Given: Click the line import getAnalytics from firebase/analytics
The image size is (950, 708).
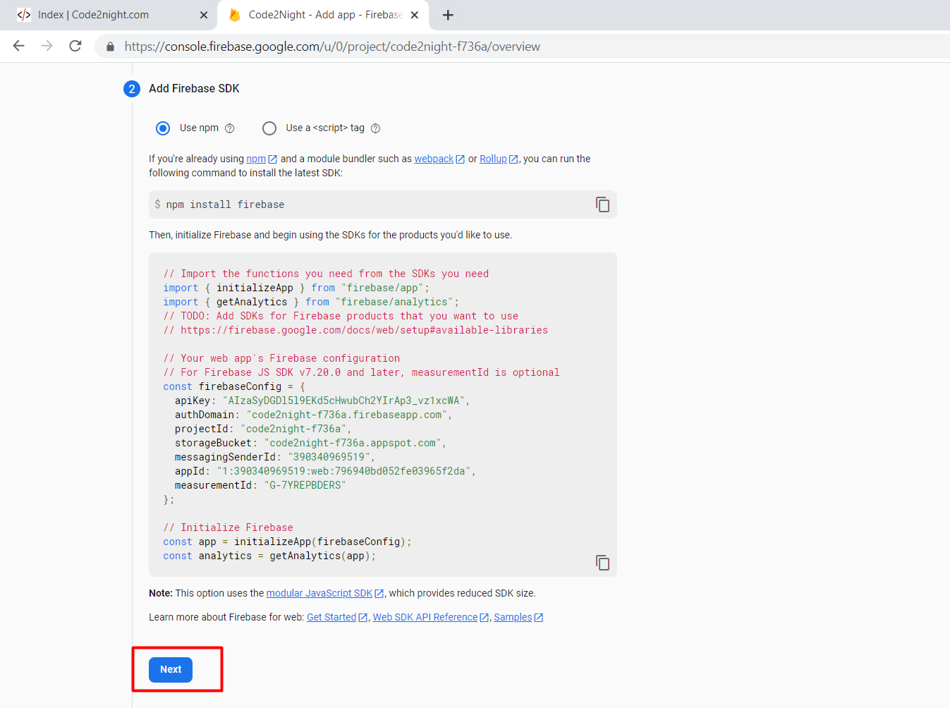Looking at the screenshot, I should click(x=311, y=302).
